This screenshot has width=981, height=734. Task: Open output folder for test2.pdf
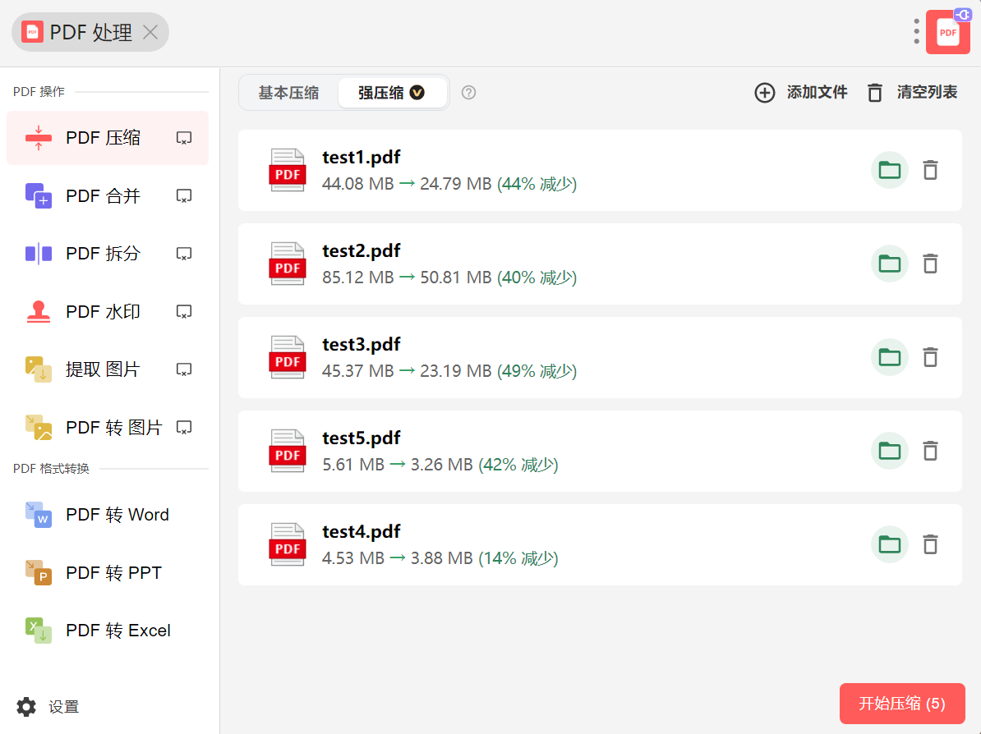(889, 264)
